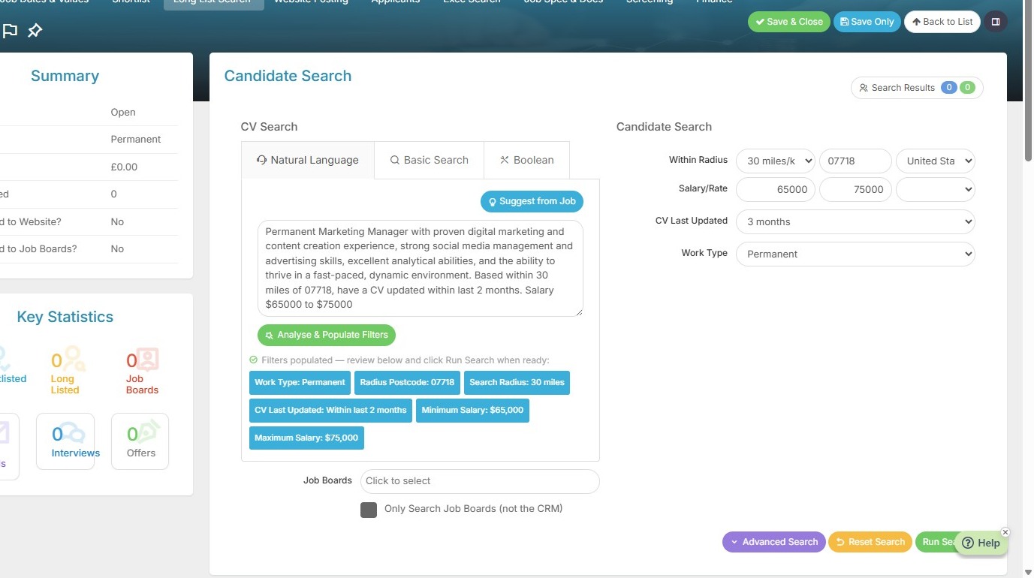Click the pin icon beside the flag
Screen dimensions: 1034x578
tap(35, 31)
